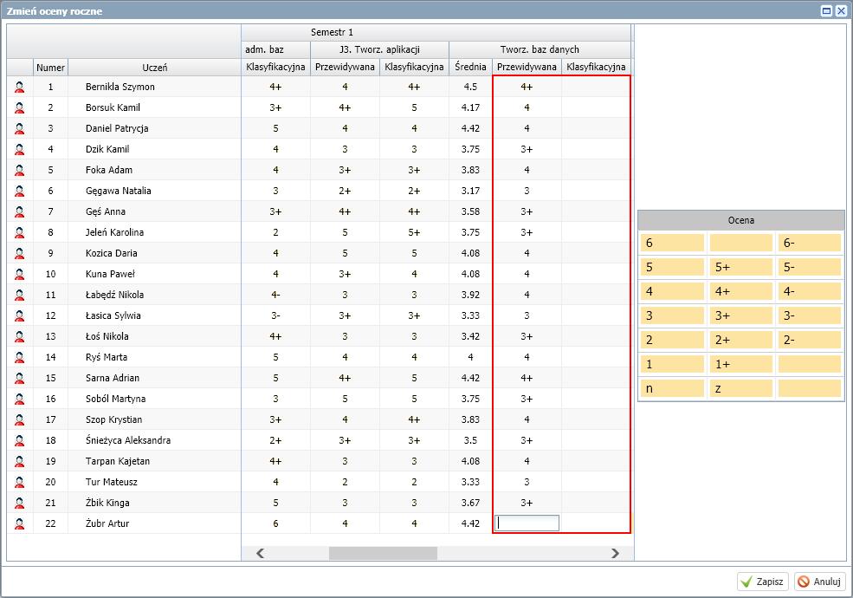The width and height of the screenshot is (853, 598).
Task: Click the Średnia column header
Action: 470,67
